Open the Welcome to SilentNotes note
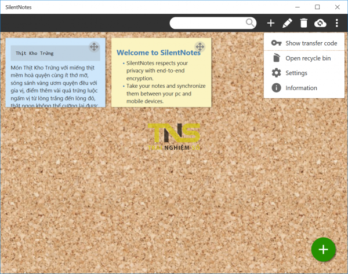The width and height of the screenshot is (348, 274). click(x=161, y=72)
